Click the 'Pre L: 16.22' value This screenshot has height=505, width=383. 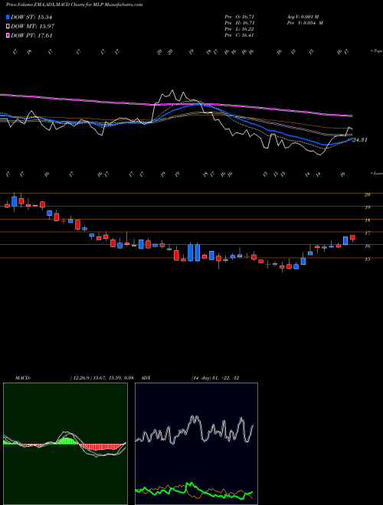tap(241, 29)
